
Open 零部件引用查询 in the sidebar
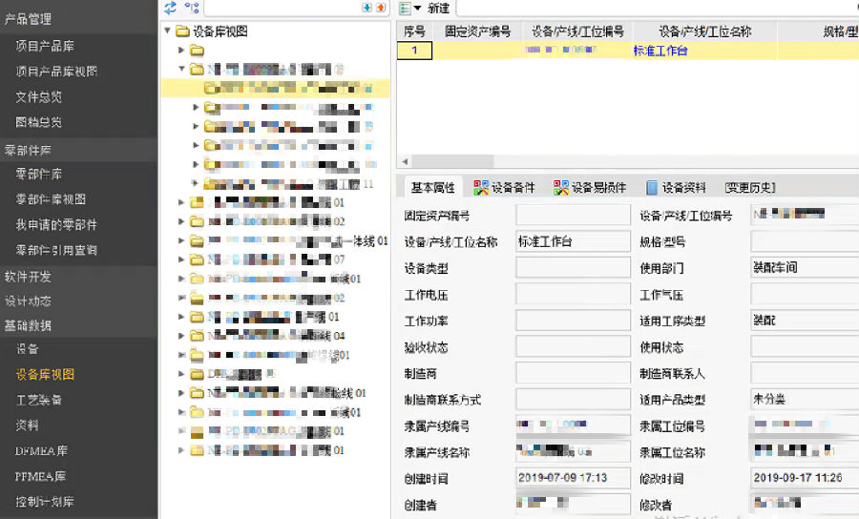pos(56,250)
